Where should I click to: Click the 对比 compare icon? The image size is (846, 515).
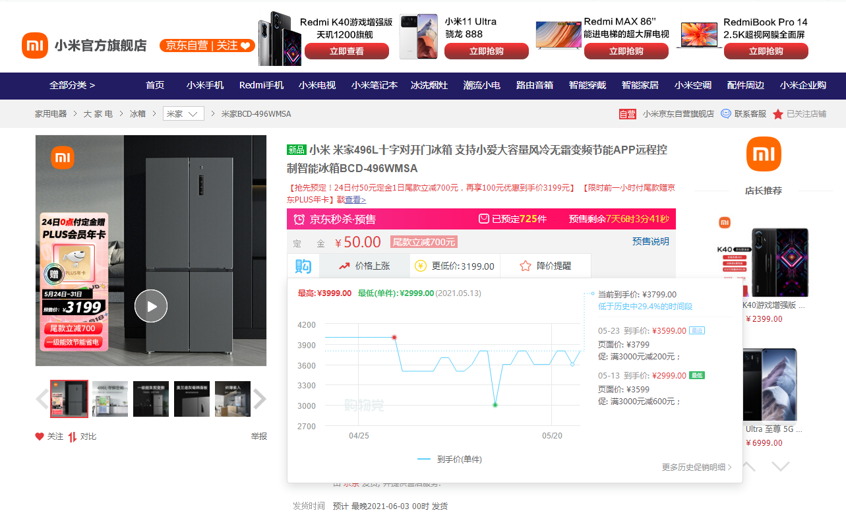73,437
